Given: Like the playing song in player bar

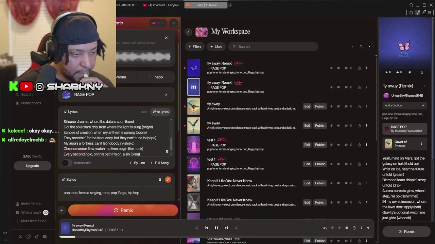Looking at the screenshot, I should pos(332,228).
